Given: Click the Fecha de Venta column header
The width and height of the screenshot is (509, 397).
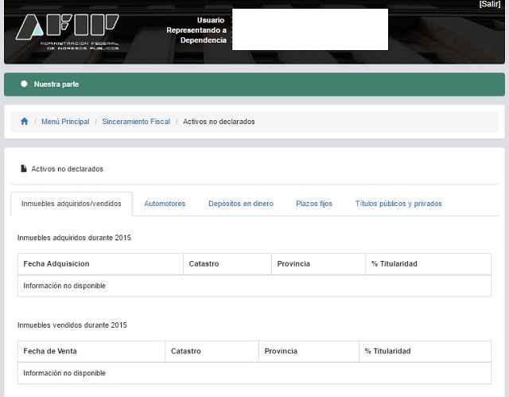Looking at the screenshot, I should click(50, 352).
